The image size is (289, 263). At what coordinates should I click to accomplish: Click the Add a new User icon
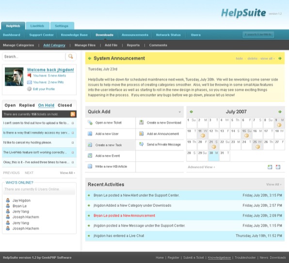point(90,134)
